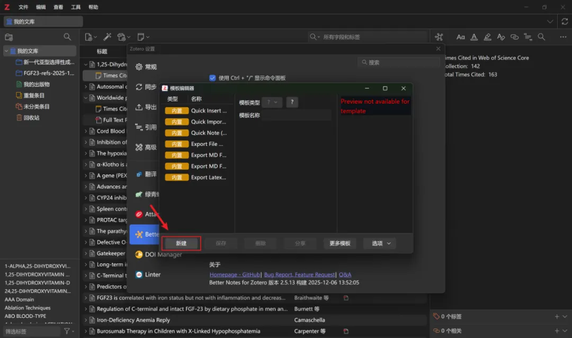Click the add item by identifier wand icon
Image resolution: width=572 pixels, height=338 pixels.
coord(107,37)
